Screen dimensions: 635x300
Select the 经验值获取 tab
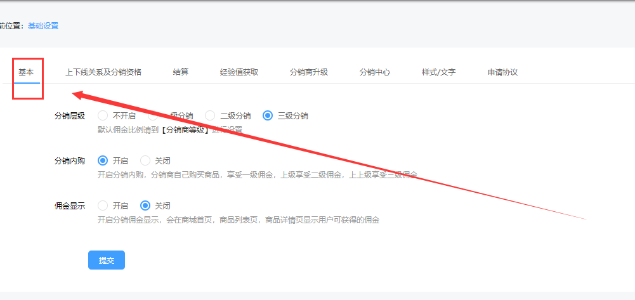[x=239, y=72]
